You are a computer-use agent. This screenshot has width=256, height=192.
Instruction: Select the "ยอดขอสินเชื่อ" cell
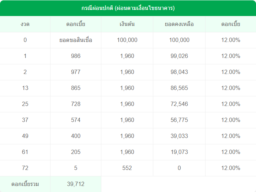(76, 40)
